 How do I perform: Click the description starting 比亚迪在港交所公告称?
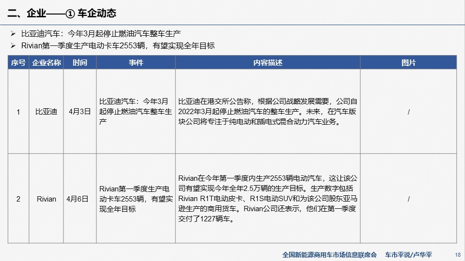pos(268,112)
